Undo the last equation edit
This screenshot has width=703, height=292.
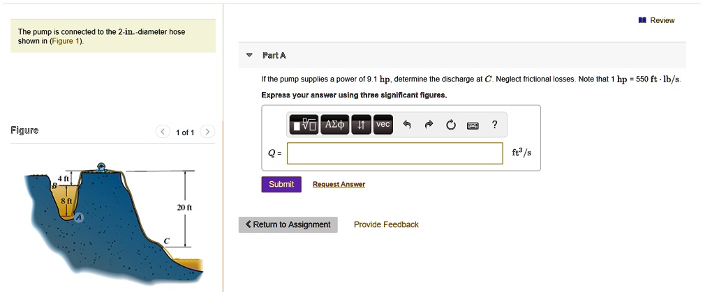tap(407, 125)
